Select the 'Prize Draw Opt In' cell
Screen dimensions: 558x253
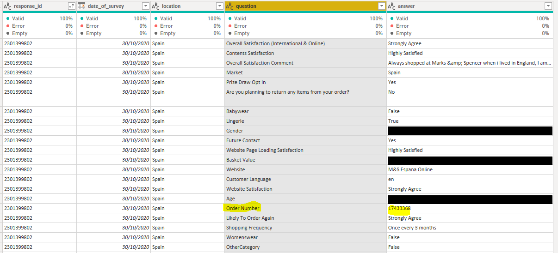[305, 82]
